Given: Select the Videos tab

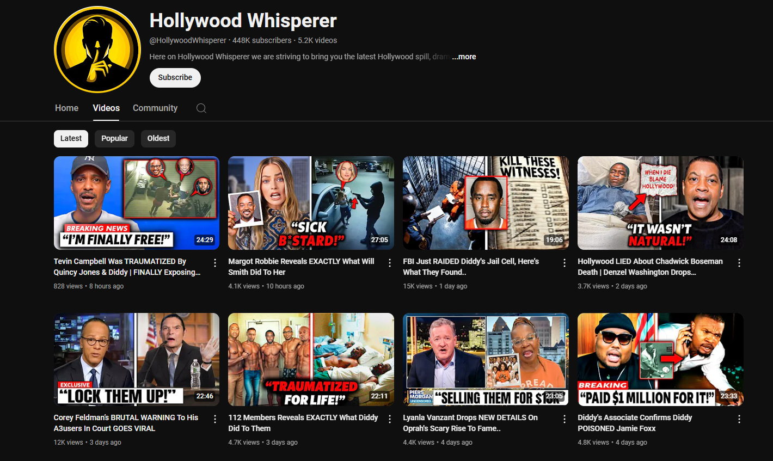Looking at the screenshot, I should [x=106, y=108].
